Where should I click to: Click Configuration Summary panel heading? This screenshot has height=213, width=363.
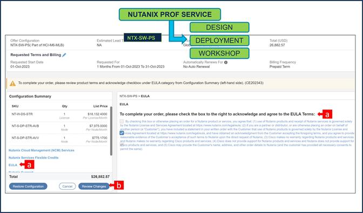[30, 97]
